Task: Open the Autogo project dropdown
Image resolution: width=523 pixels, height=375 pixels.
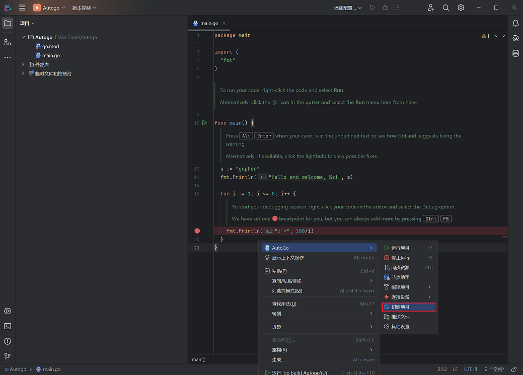Action: tap(49, 8)
